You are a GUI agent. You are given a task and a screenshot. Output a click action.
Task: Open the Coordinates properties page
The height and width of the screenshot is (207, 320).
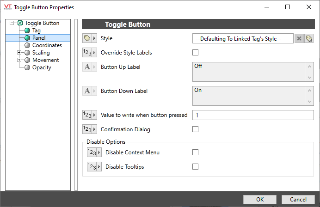(x=47, y=45)
